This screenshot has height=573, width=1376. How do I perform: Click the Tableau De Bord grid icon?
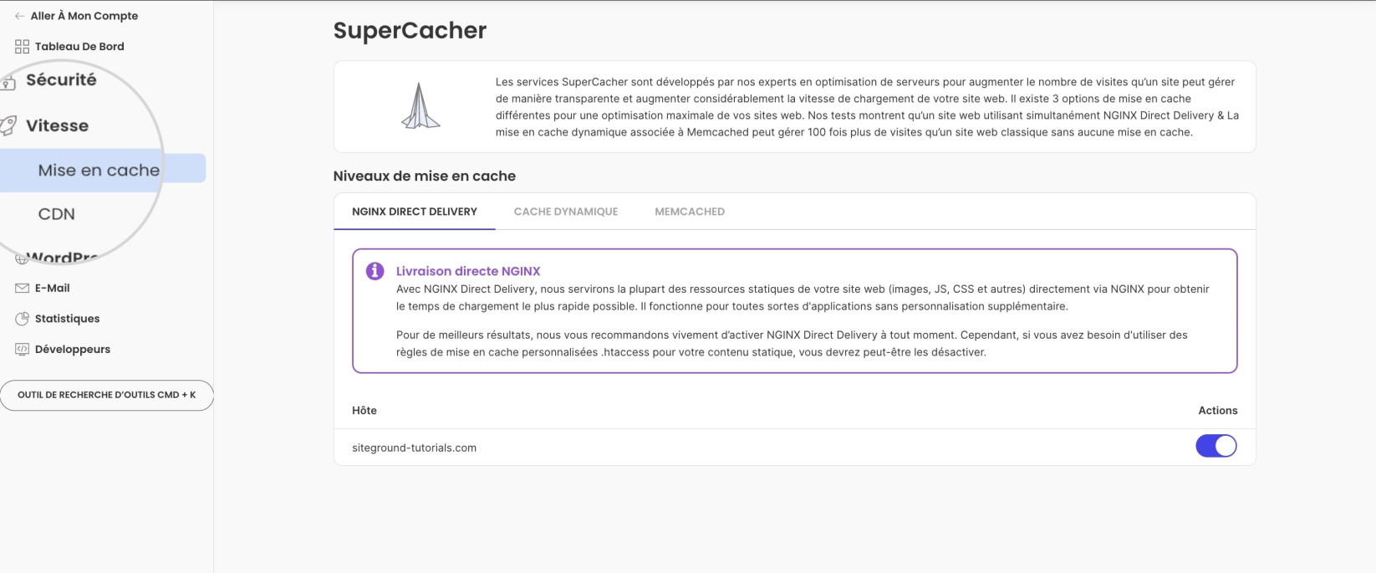22,47
